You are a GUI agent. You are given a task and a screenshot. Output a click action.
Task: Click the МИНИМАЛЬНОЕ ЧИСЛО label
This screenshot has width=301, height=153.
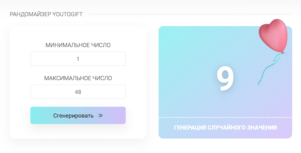point(78,45)
